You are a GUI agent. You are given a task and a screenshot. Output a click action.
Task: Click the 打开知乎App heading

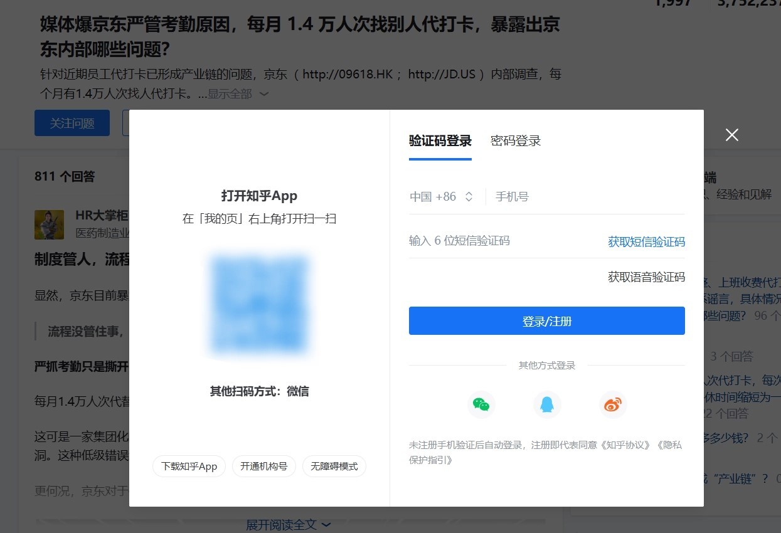point(259,196)
